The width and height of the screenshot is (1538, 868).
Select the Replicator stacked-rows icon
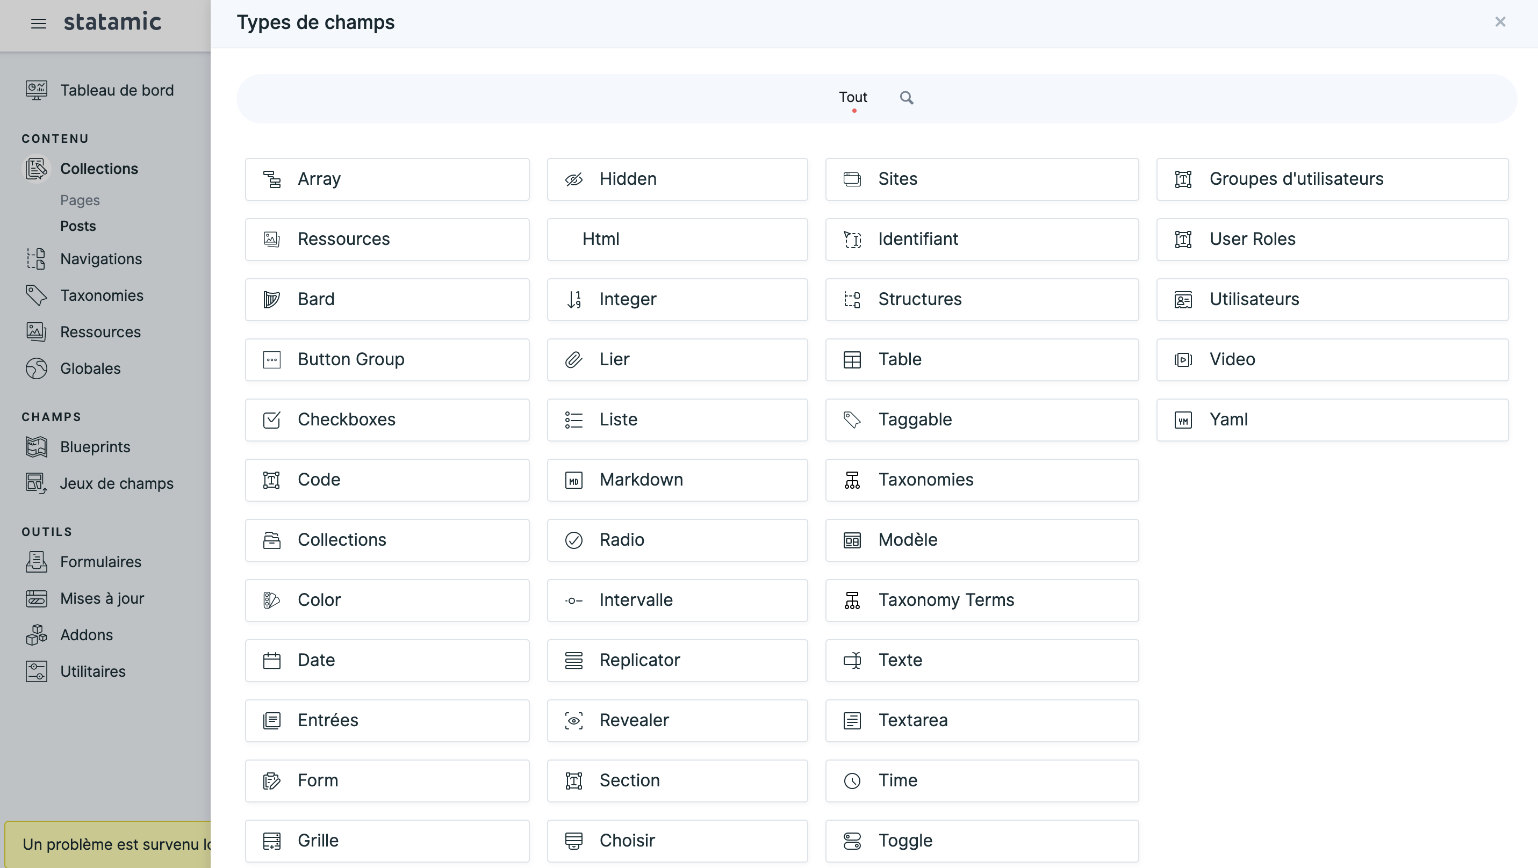coord(574,660)
